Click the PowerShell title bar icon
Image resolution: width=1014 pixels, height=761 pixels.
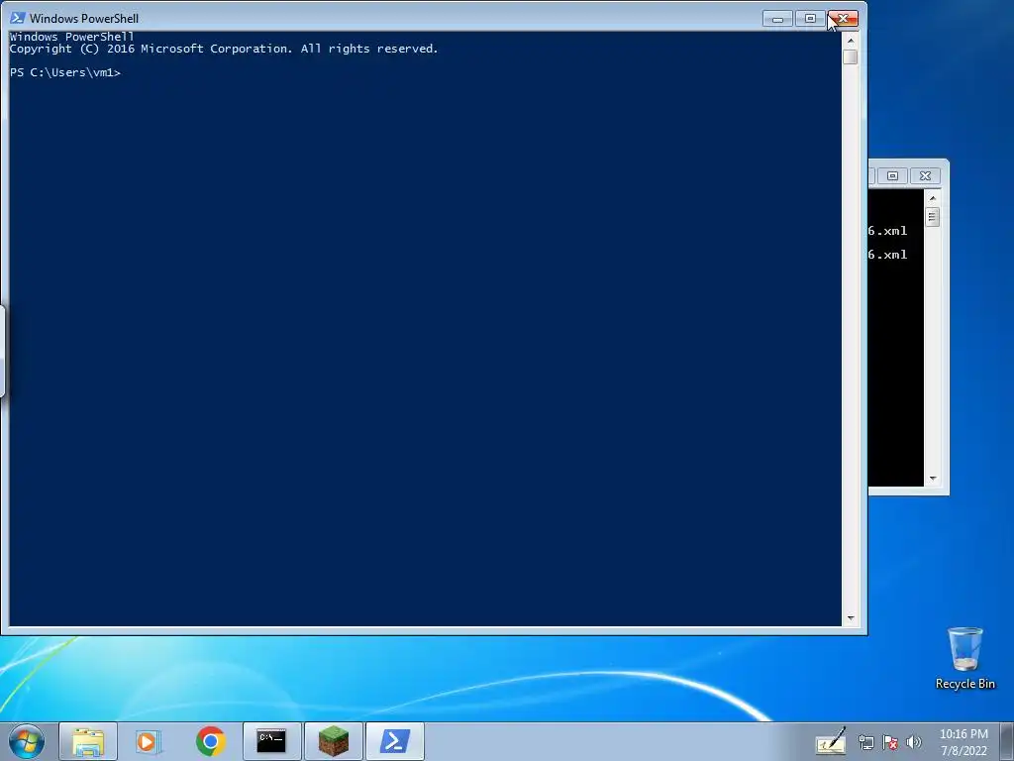coord(18,18)
